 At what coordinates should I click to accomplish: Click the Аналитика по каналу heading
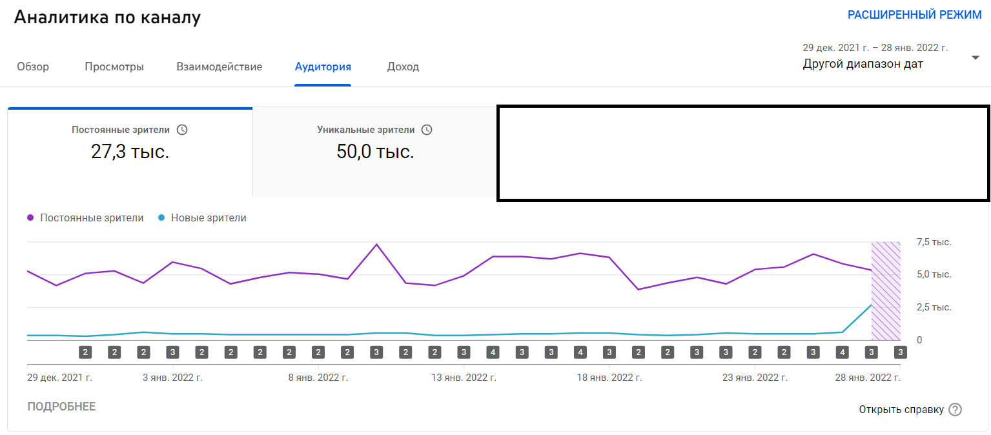tap(107, 17)
